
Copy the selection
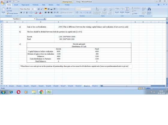pyautogui.click(x=9, y=11)
